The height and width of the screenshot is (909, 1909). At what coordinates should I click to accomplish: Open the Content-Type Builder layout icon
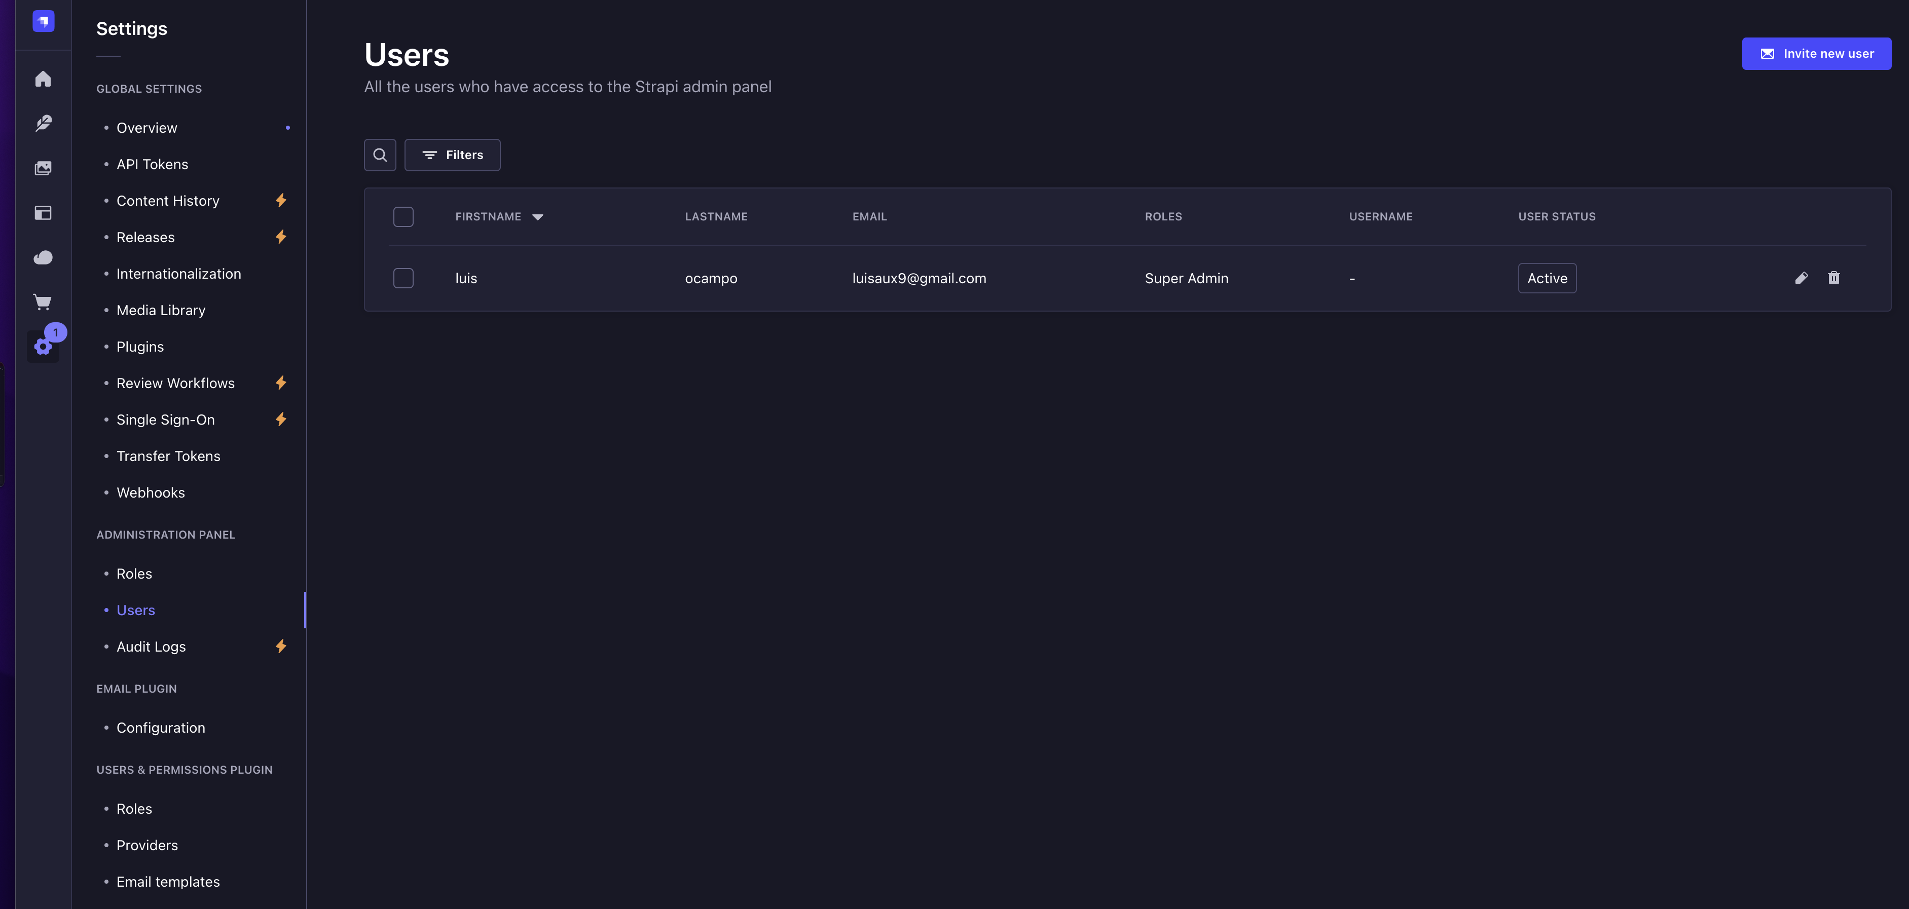click(x=43, y=213)
